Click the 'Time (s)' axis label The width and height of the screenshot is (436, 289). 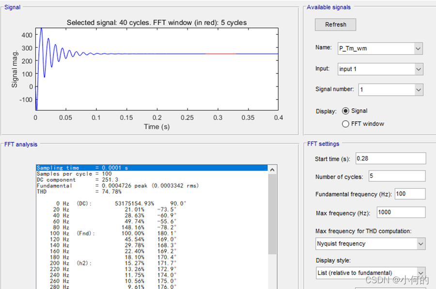click(156, 127)
